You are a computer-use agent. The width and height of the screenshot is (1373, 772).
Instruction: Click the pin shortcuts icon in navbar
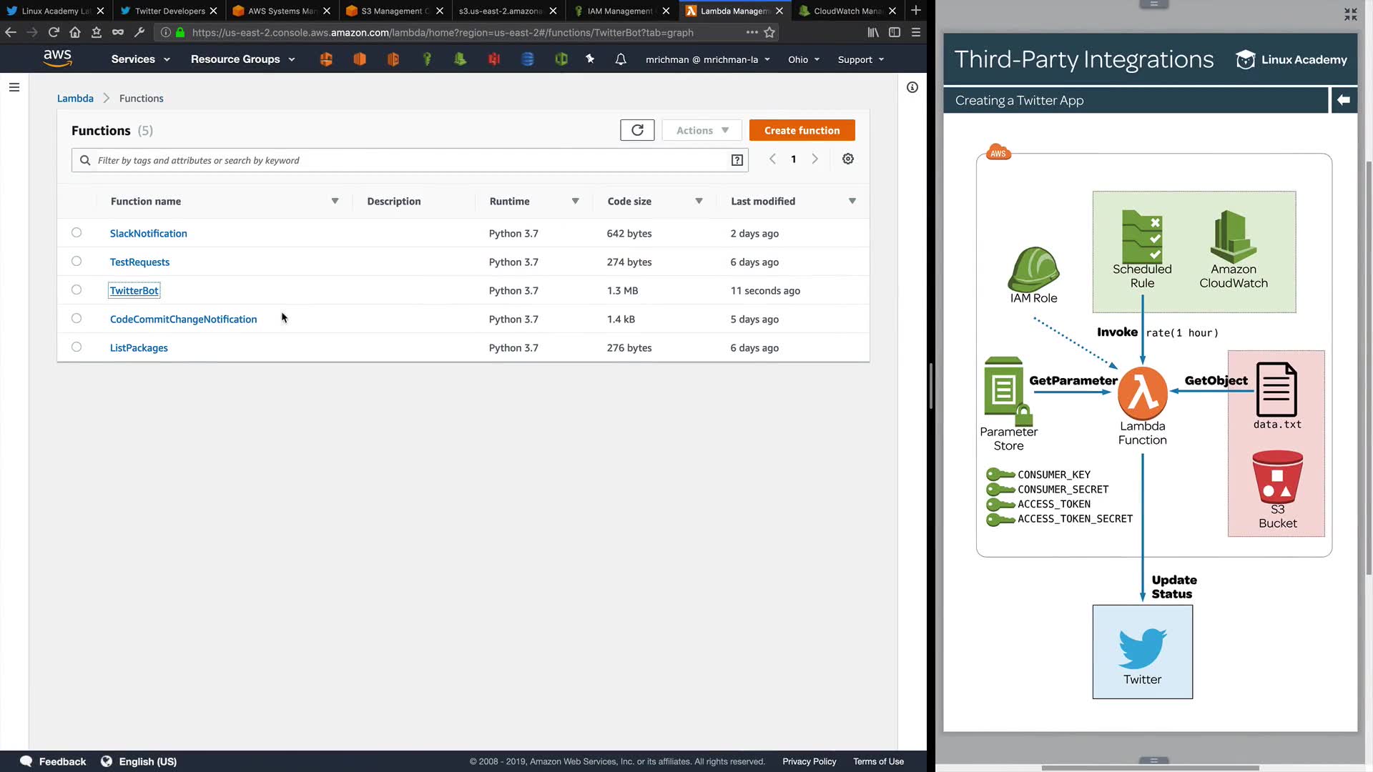[590, 59]
